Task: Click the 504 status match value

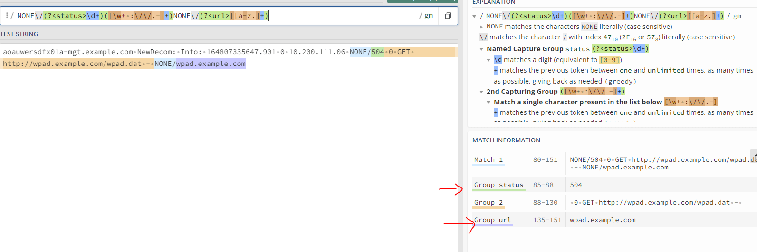Action: [576, 185]
